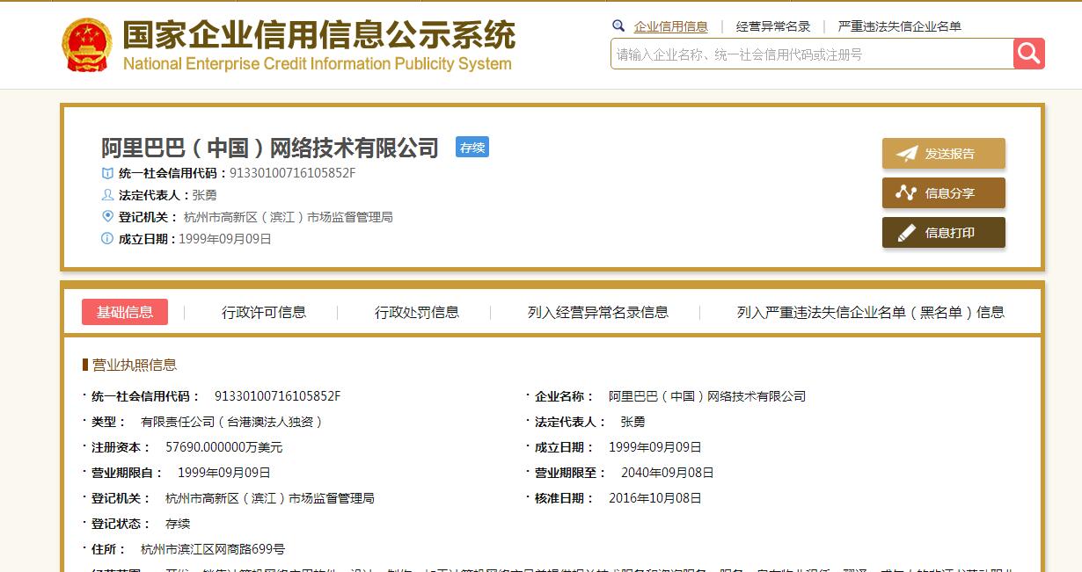Click the establishment date info icon
The image size is (1082, 572).
(x=107, y=238)
